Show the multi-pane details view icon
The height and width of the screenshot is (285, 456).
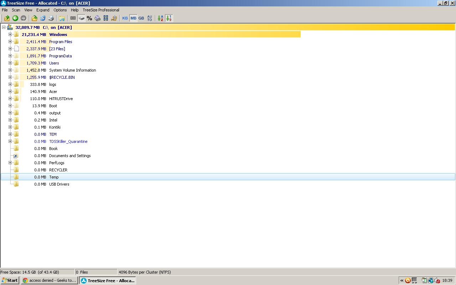point(106,18)
